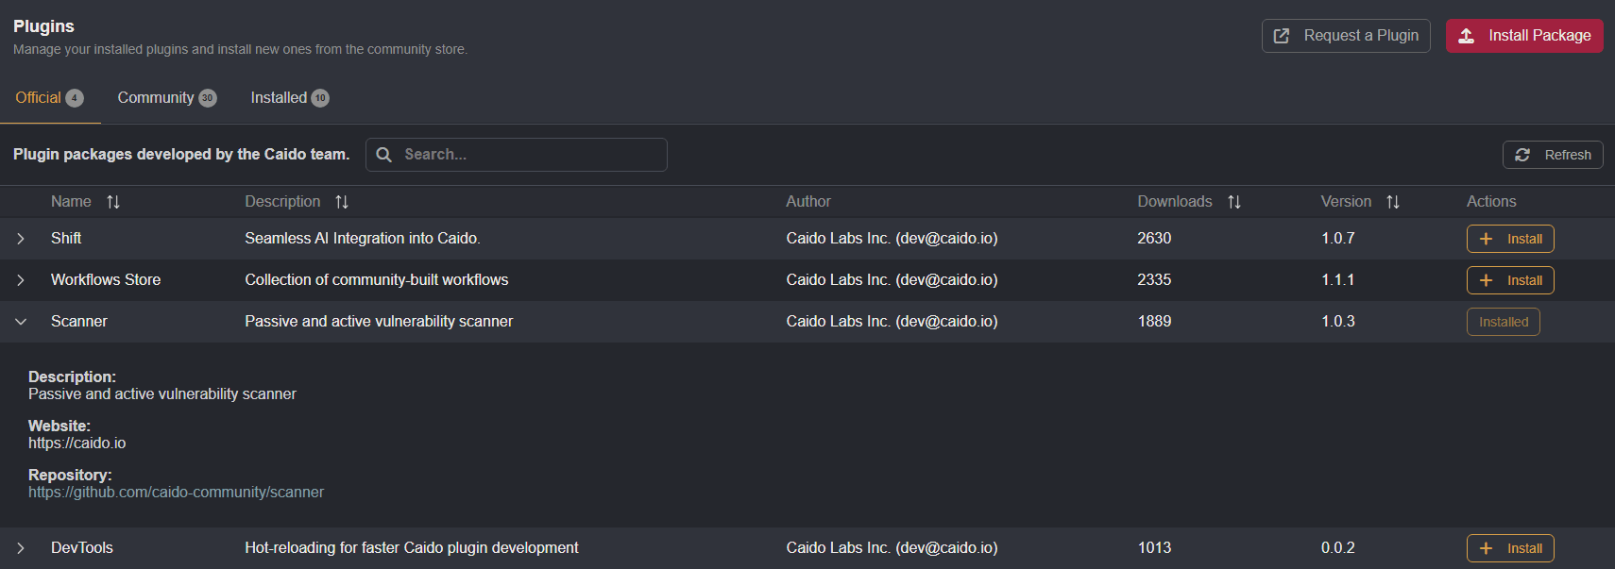This screenshot has width=1615, height=569.
Task: Open the Scanner repository GitHub link
Action: click(x=176, y=492)
